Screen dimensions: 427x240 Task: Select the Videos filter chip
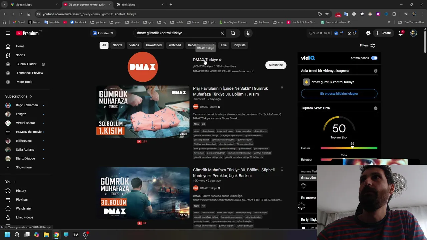134,45
